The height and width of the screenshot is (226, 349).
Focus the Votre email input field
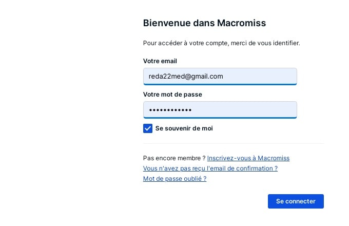tap(220, 76)
